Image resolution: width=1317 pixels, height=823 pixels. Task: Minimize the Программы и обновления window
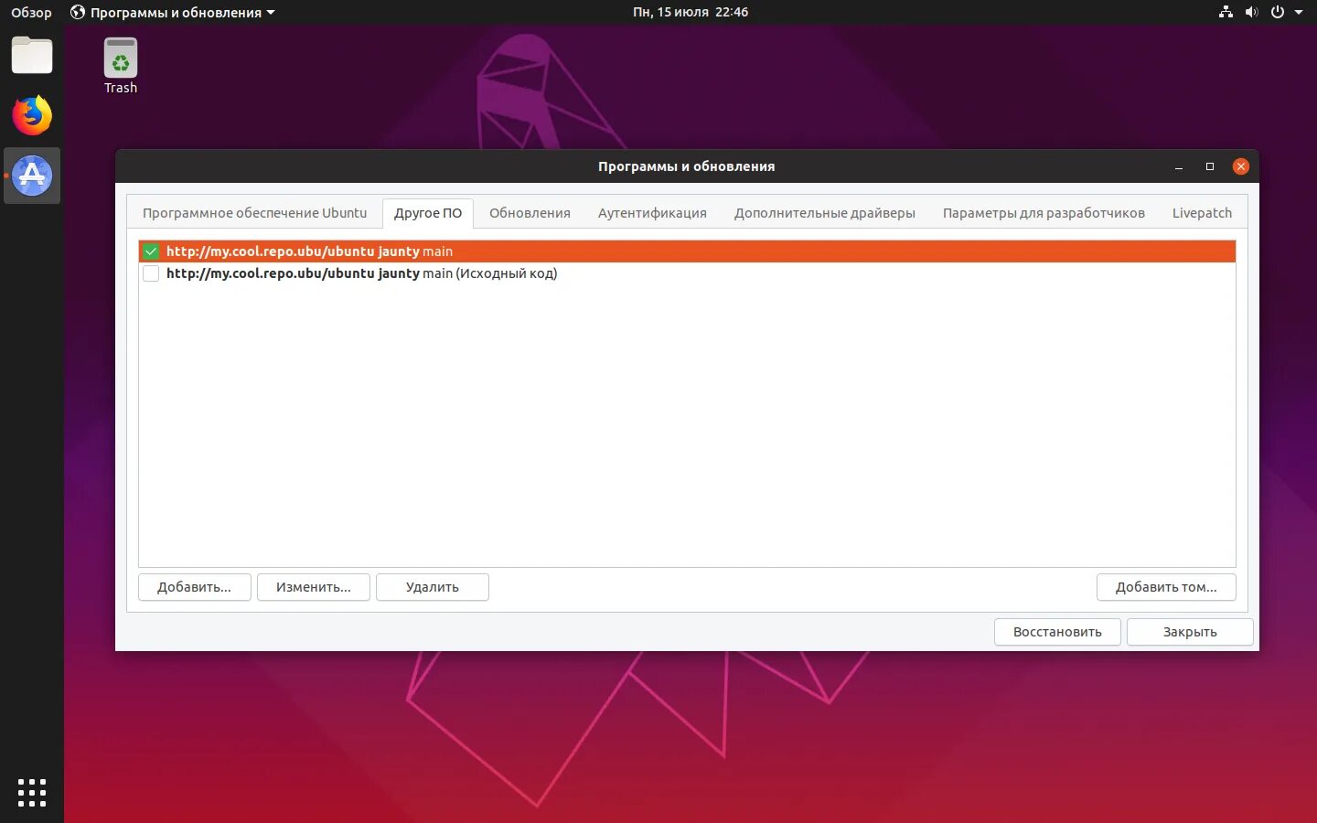[1179, 166]
